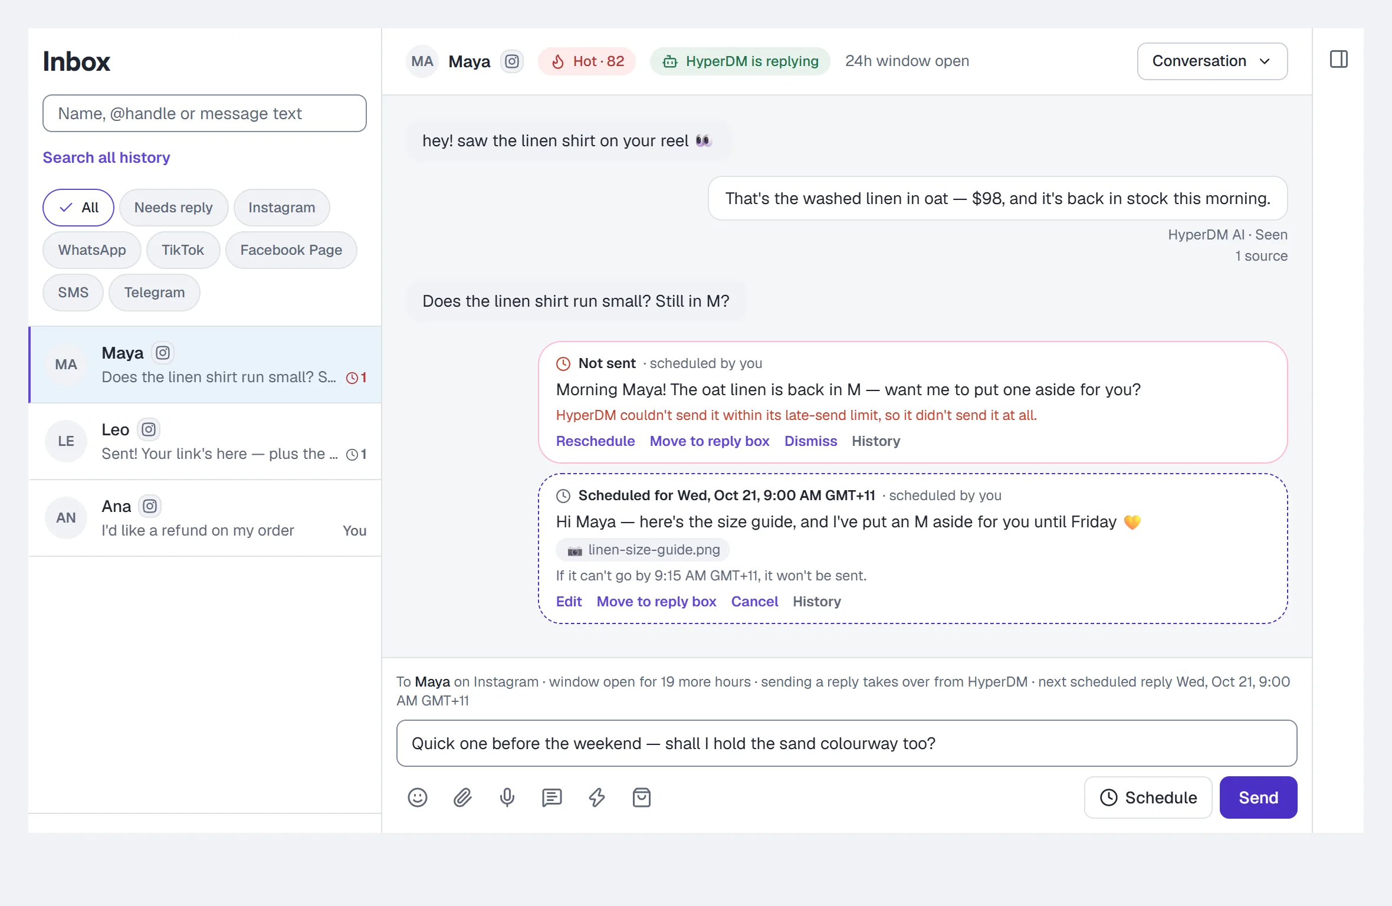Edit the scheduled Wed Oct 21 message
1392x906 pixels.
coord(569,602)
